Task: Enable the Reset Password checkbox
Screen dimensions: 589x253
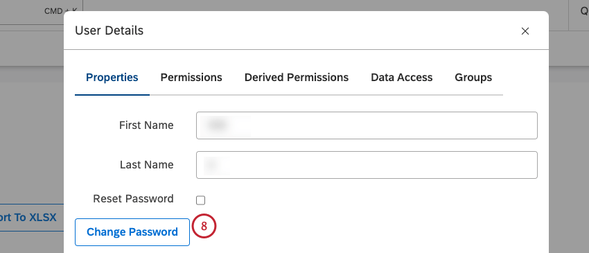Action: coord(200,200)
